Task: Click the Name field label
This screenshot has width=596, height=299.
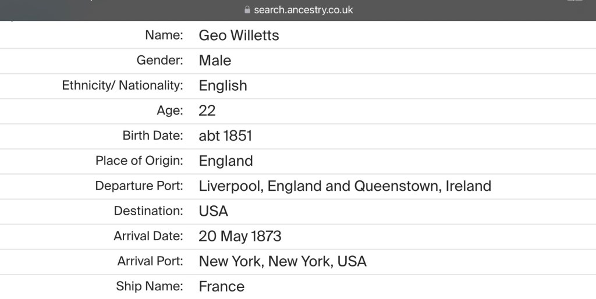Action: (164, 35)
